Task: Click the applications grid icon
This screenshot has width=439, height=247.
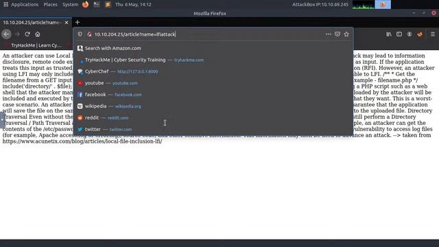Action: pos(5,5)
